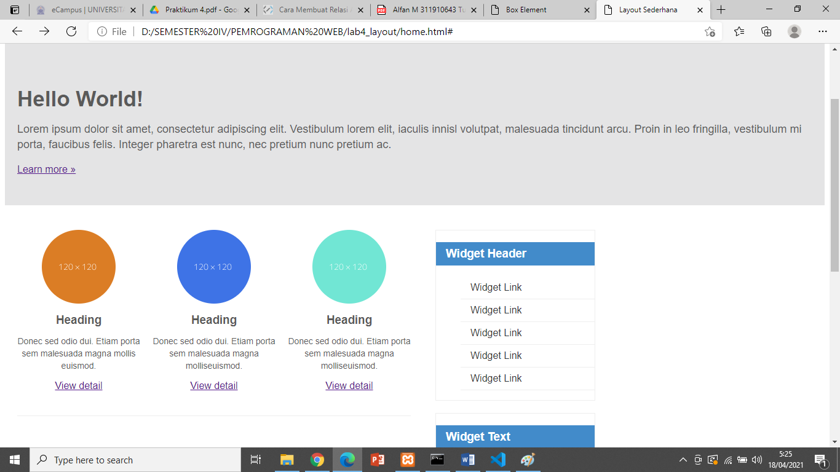Click the fourth Widget Link
Viewport: 840px width, 472px height.
(496, 355)
